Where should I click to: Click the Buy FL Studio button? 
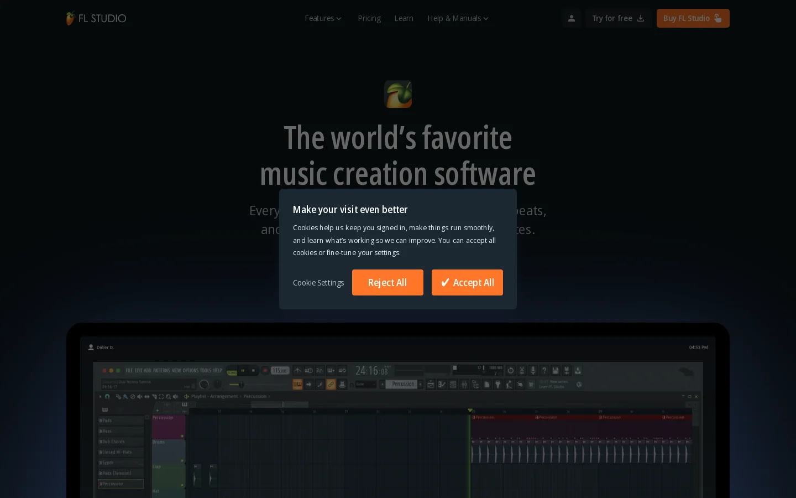(693, 18)
